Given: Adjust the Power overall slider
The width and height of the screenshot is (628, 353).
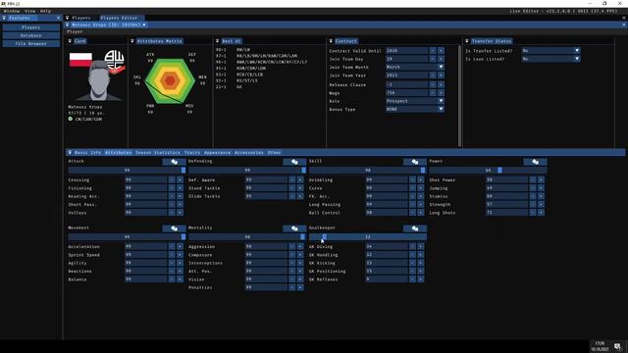Looking at the screenshot, I should tap(488, 170).
